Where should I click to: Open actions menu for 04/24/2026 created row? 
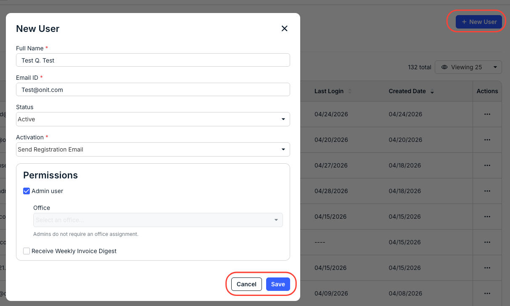pos(487,114)
